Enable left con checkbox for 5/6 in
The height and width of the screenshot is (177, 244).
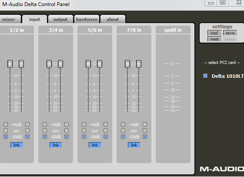coord(84,130)
